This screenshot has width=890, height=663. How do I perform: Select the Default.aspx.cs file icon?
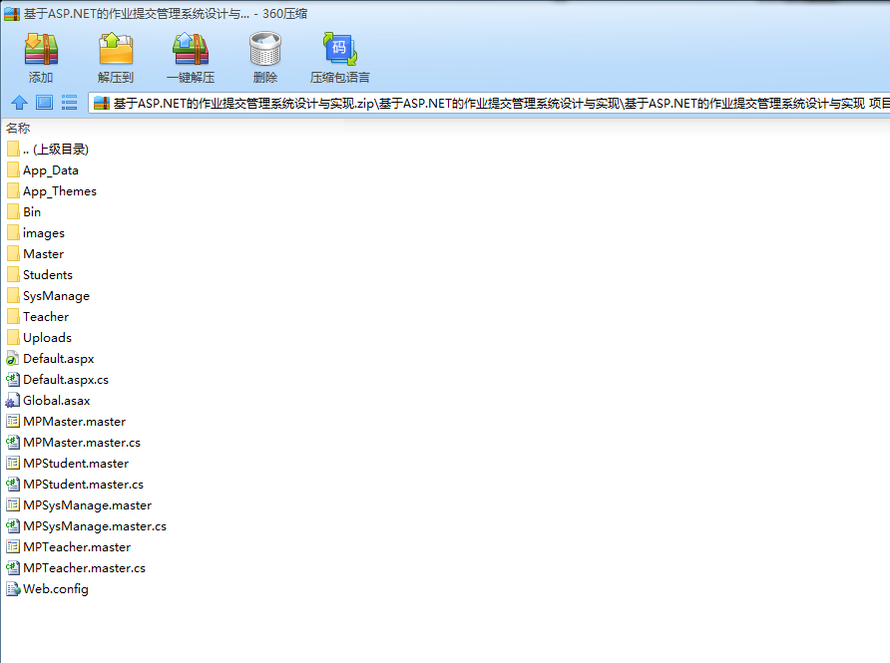coord(13,380)
